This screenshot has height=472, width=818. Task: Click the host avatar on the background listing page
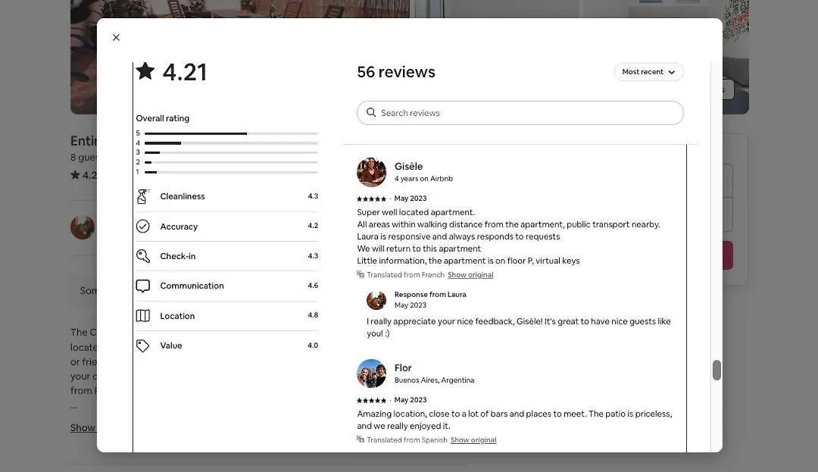point(83,227)
